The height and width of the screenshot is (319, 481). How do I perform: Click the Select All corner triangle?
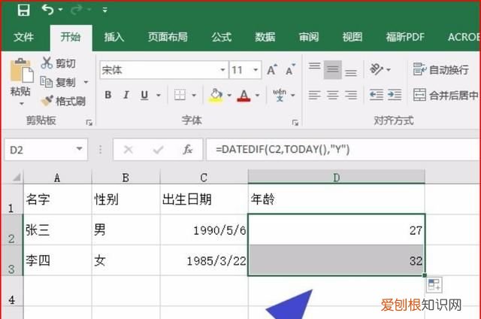tap(17, 177)
